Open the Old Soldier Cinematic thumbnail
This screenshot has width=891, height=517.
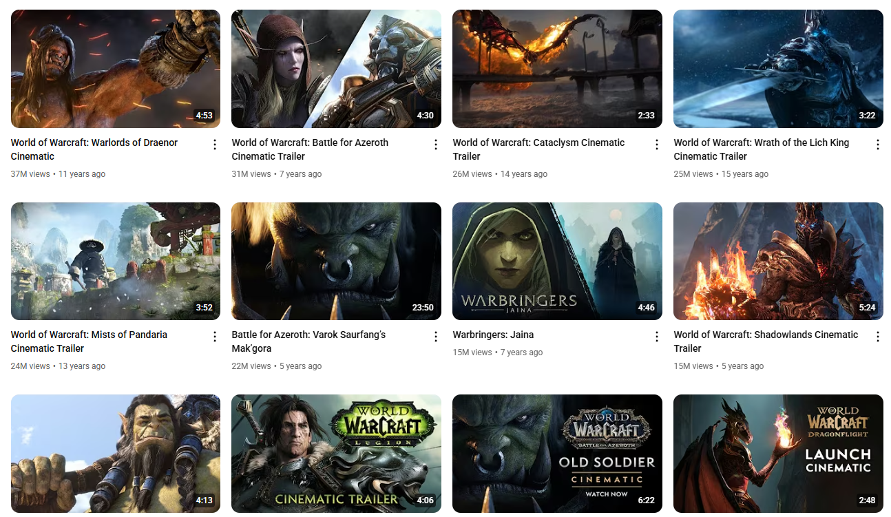pyautogui.click(x=558, y=454)
